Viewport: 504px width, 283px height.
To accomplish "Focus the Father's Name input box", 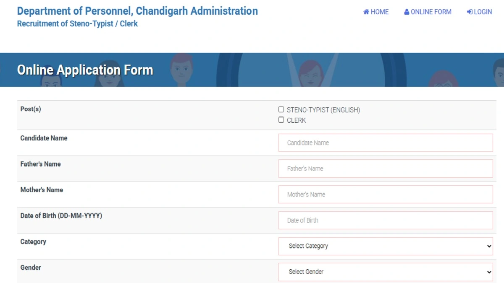I will [x=385, y=169].
